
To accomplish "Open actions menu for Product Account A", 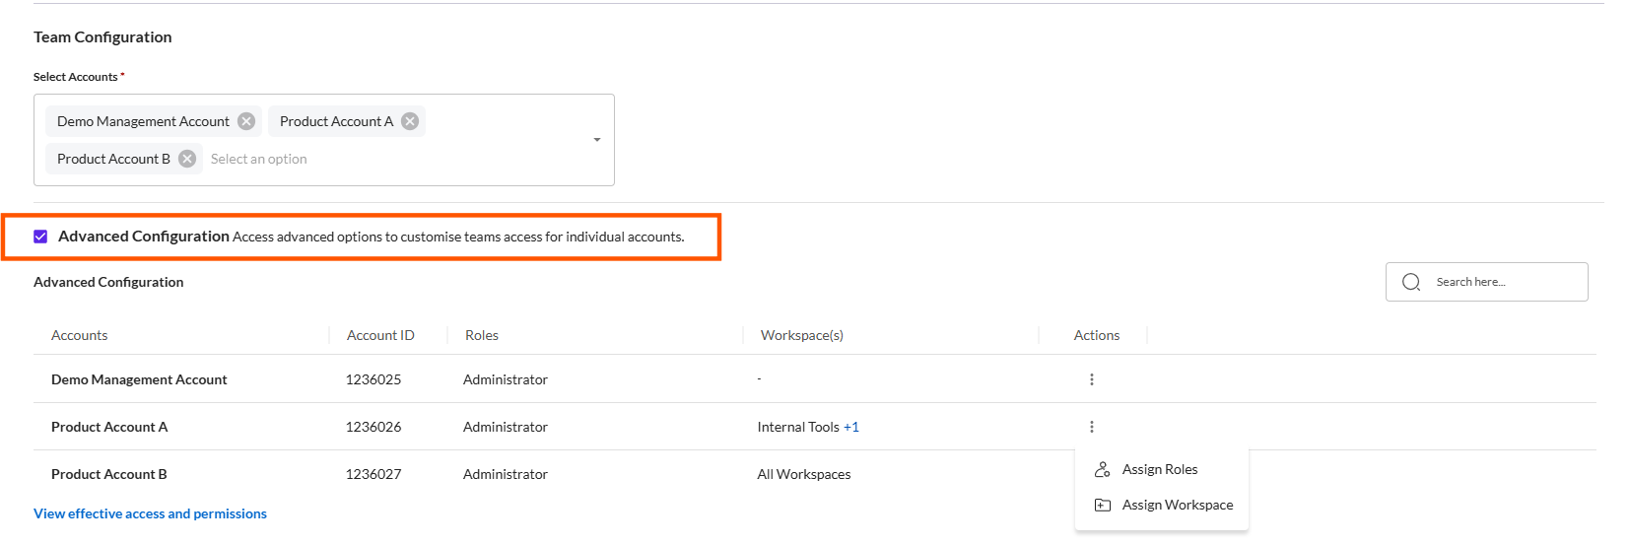I will tap(1092, 427).
